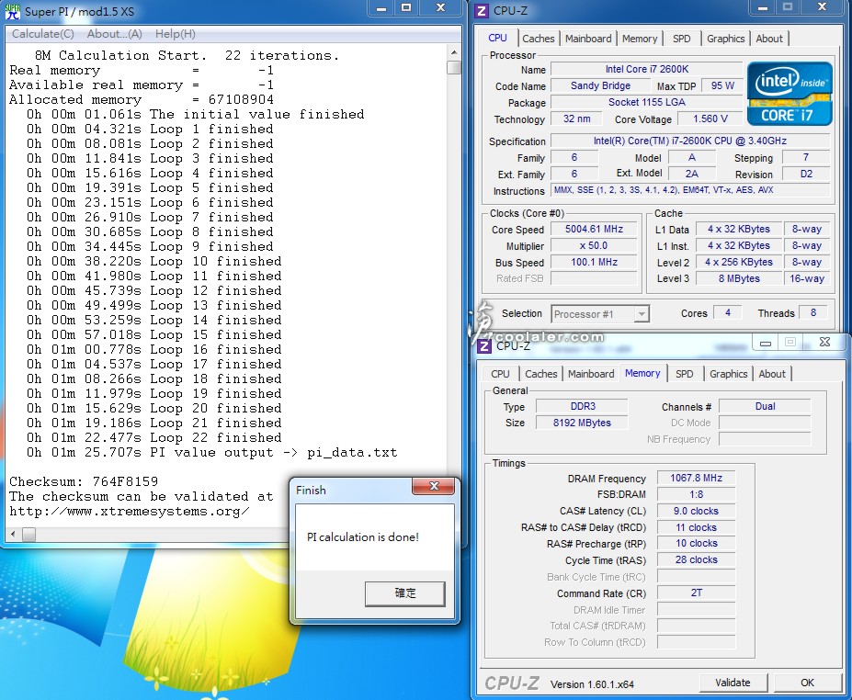Click the RAS# to CAS# Delay value 11 clocks

click(696, 527)
